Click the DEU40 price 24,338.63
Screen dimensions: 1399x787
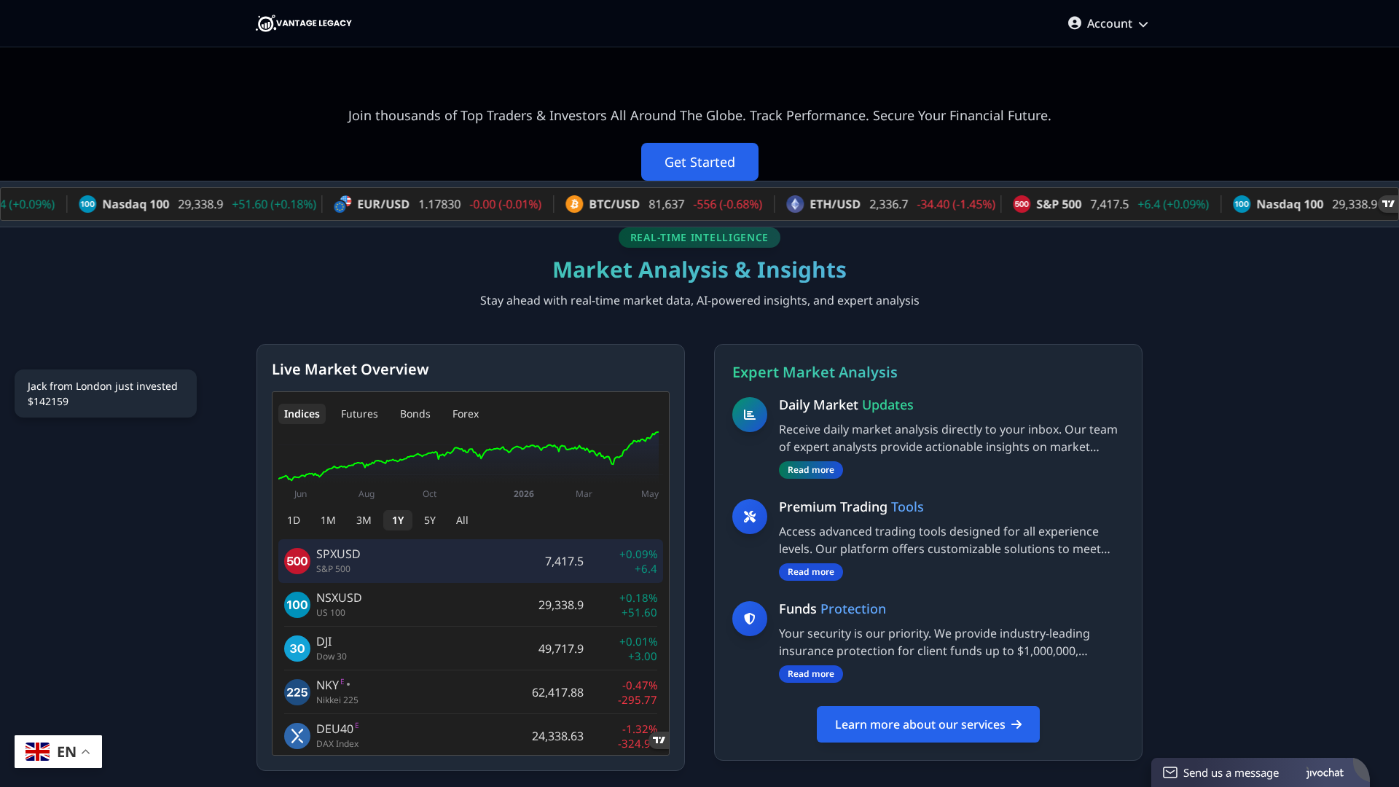click(557, 736)
